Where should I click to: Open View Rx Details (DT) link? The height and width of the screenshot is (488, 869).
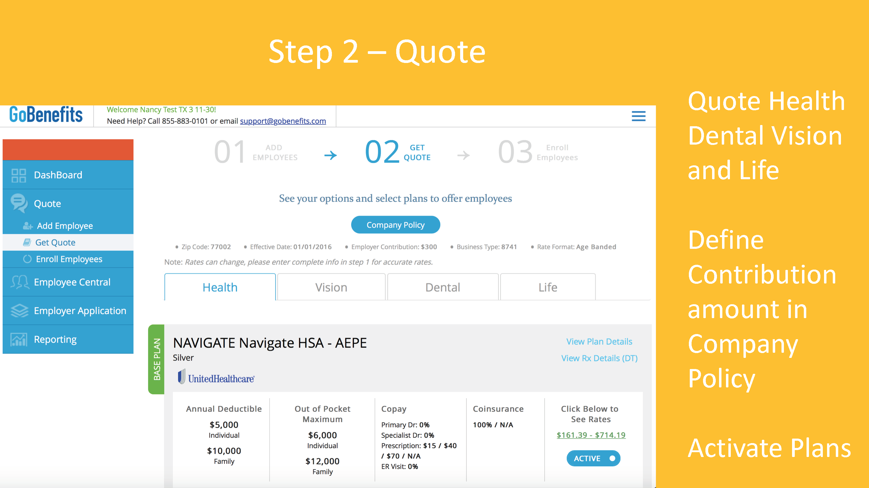(599, 358)
